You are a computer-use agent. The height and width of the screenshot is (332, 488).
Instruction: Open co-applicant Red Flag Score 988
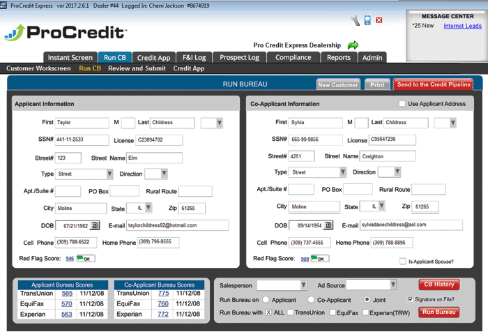(305, 259)
